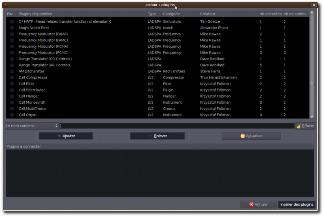Screen dimensions: 324x217
Task: Click the Chorus category cell
Action: pyautogui.click(x=169, y=108)
